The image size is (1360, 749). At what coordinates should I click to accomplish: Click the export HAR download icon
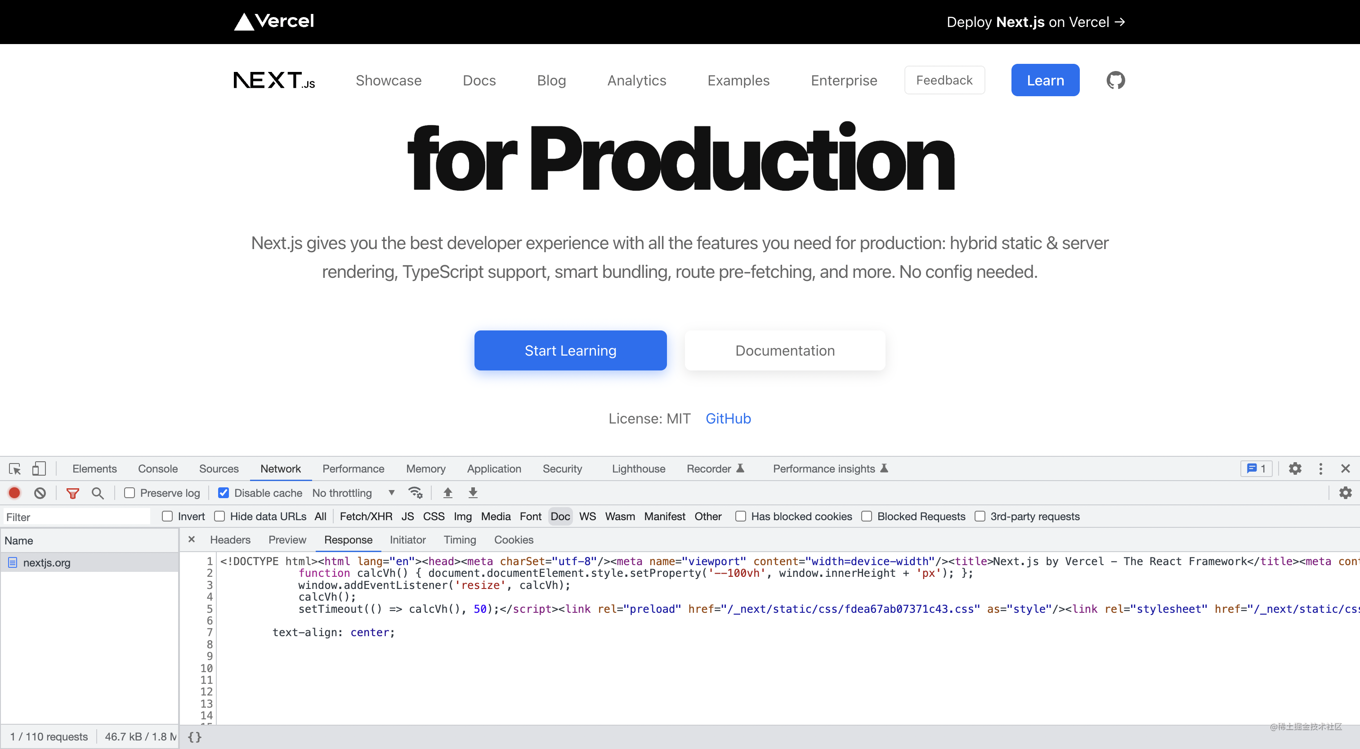[473, 493]
